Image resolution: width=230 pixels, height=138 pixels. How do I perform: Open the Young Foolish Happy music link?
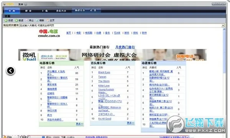[x=106, y=91]
